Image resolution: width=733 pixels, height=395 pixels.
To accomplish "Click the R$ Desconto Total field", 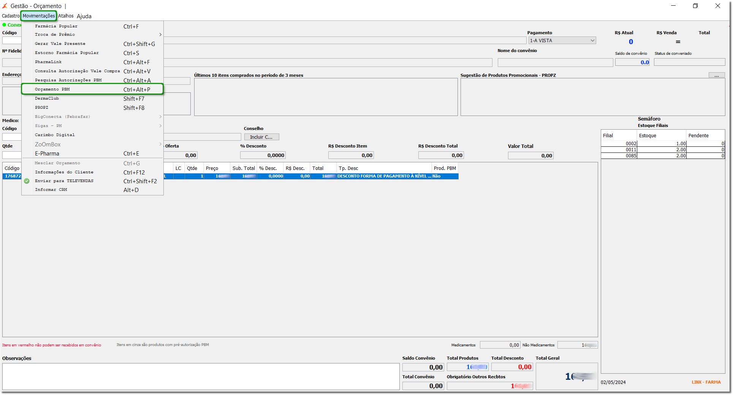I will pyautogui.click(x=441, y=155).
